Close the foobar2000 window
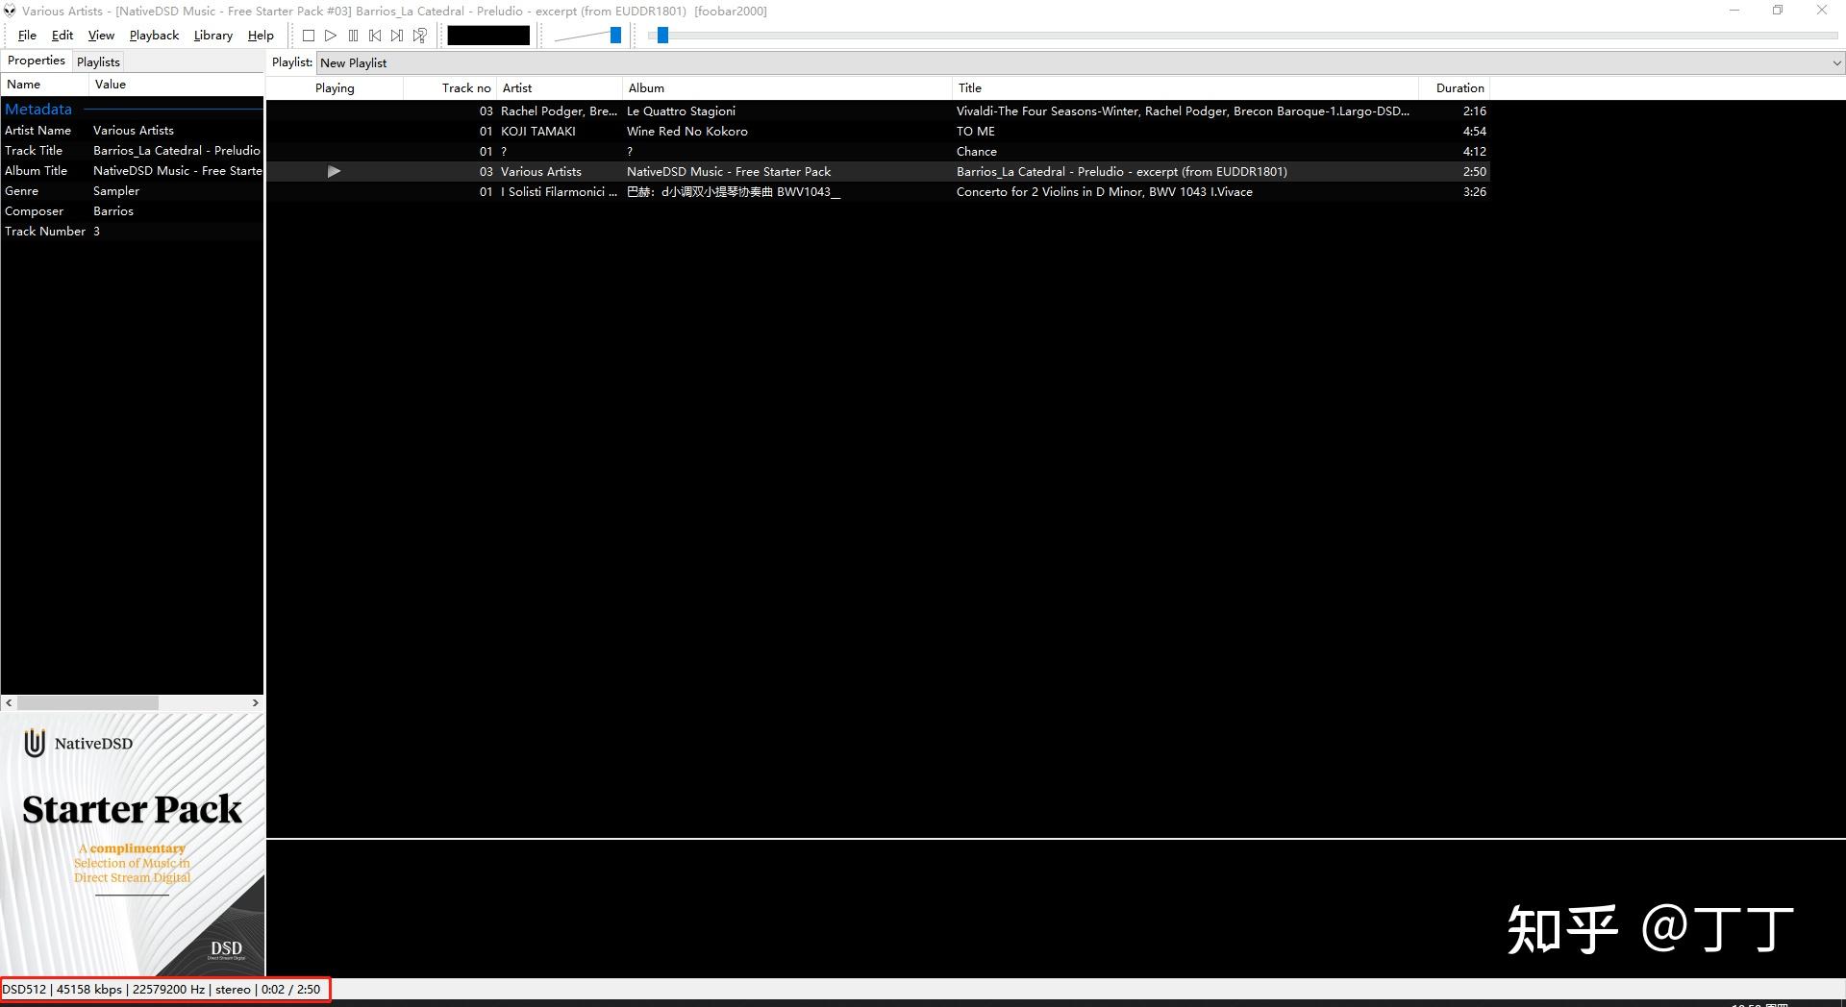Image resolution: width=1846 pixels, height=1007 pixels. (x=1822, y=11)
